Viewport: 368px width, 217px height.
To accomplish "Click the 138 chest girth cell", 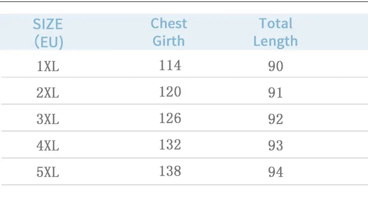I will tap(170, 171).
